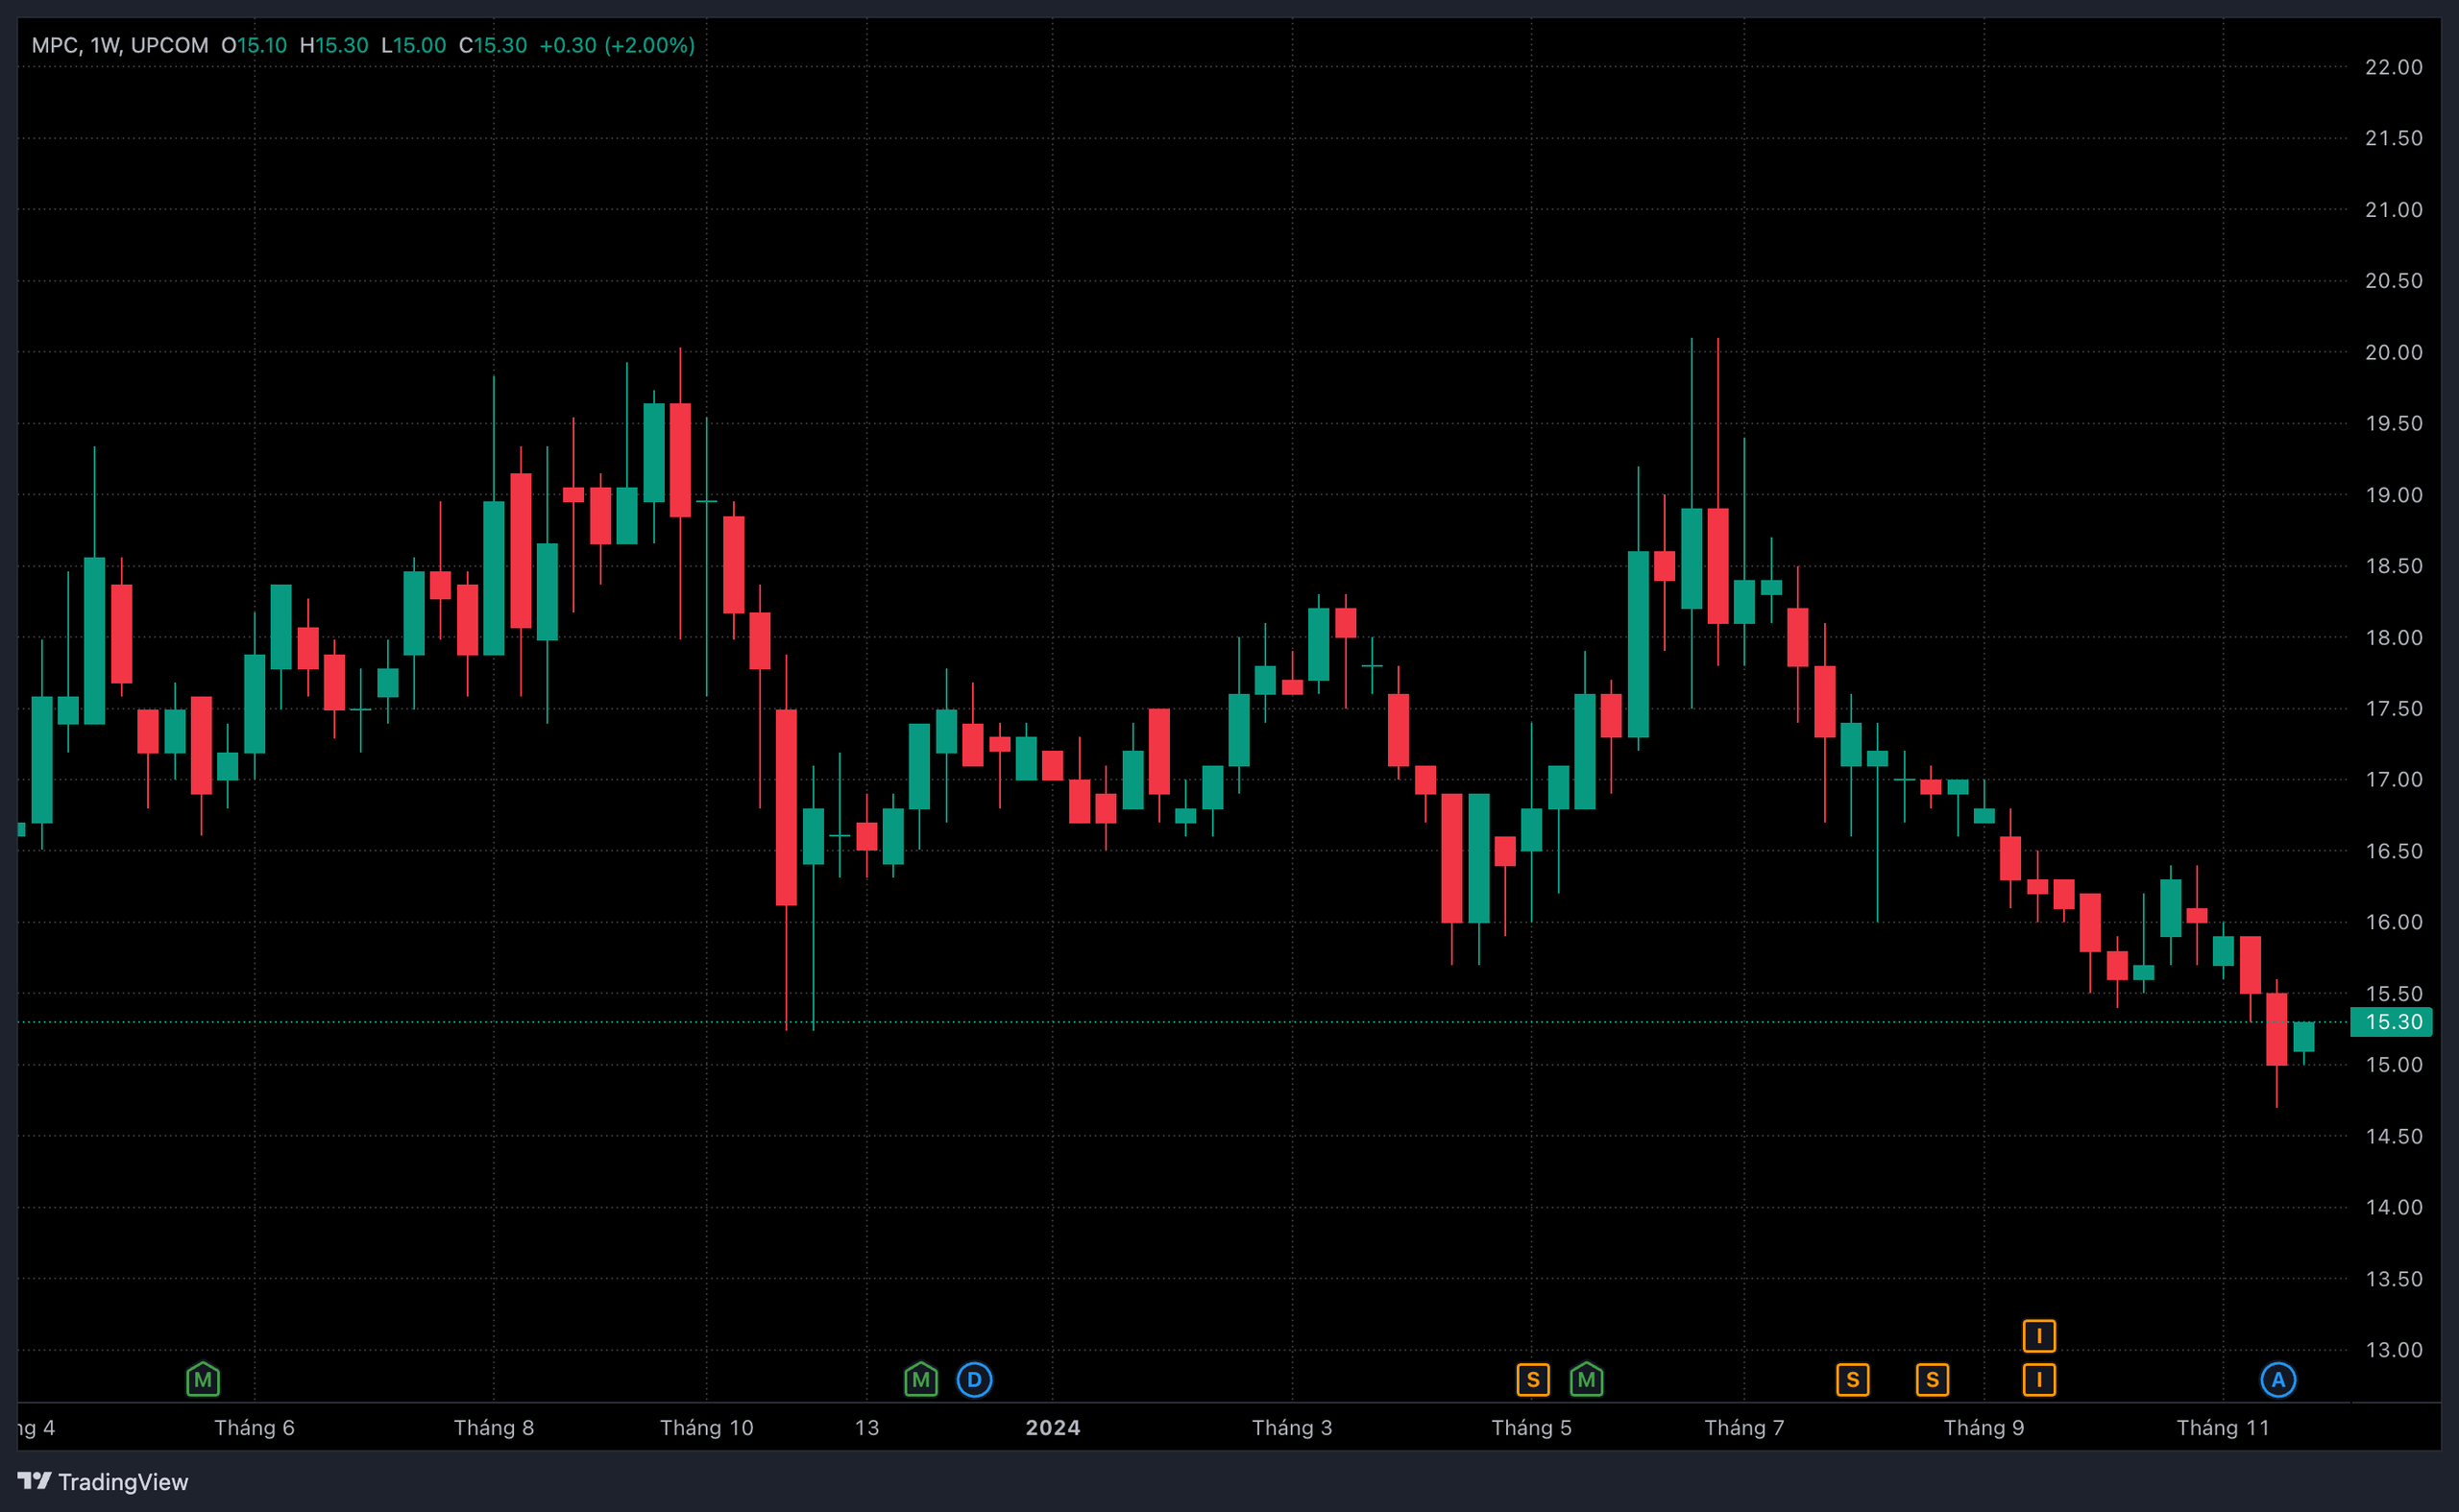This screenshot has height=1512, width=2459.
Task: Click the 17.00 price axis label
Action: click(2393, 780)
